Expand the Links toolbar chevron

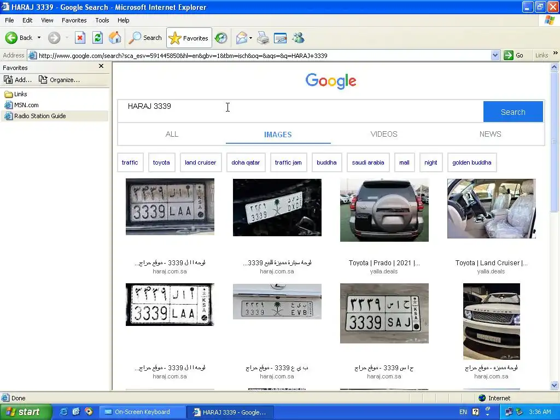coord(556,53)
